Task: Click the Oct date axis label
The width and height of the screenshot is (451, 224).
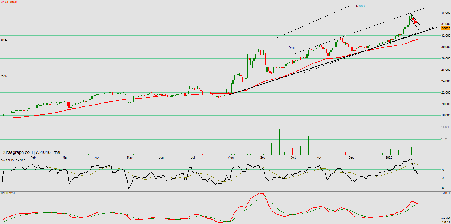Action: 293,158
